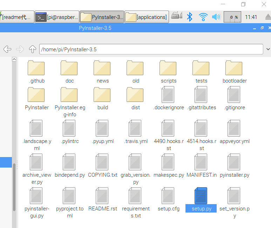Select the .landscape.yml file
Screen dimensions: 271x228
(36, 136)
